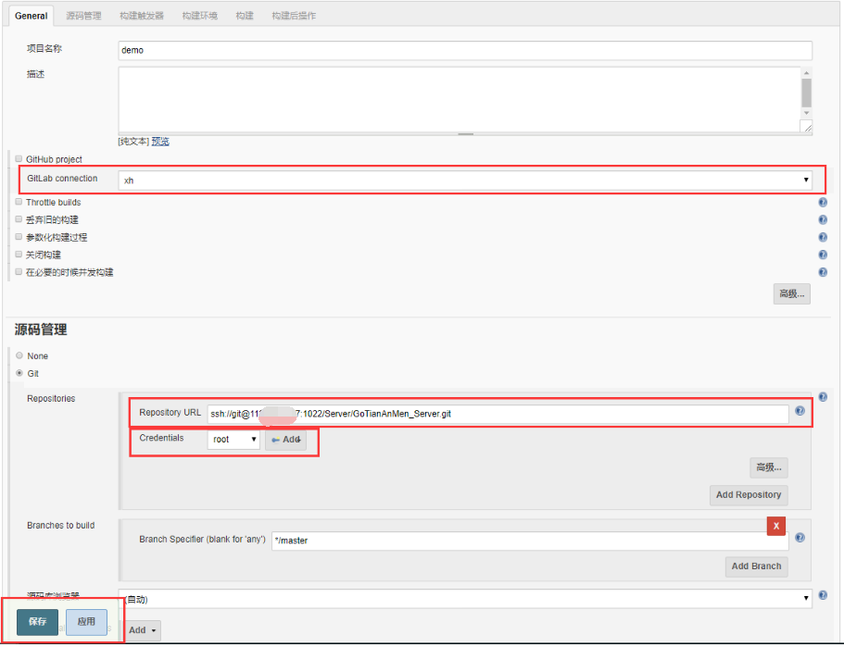Click 高级 button under General options
The width and height of the screenshot is (844, 647).
click(x=792, y=294)
